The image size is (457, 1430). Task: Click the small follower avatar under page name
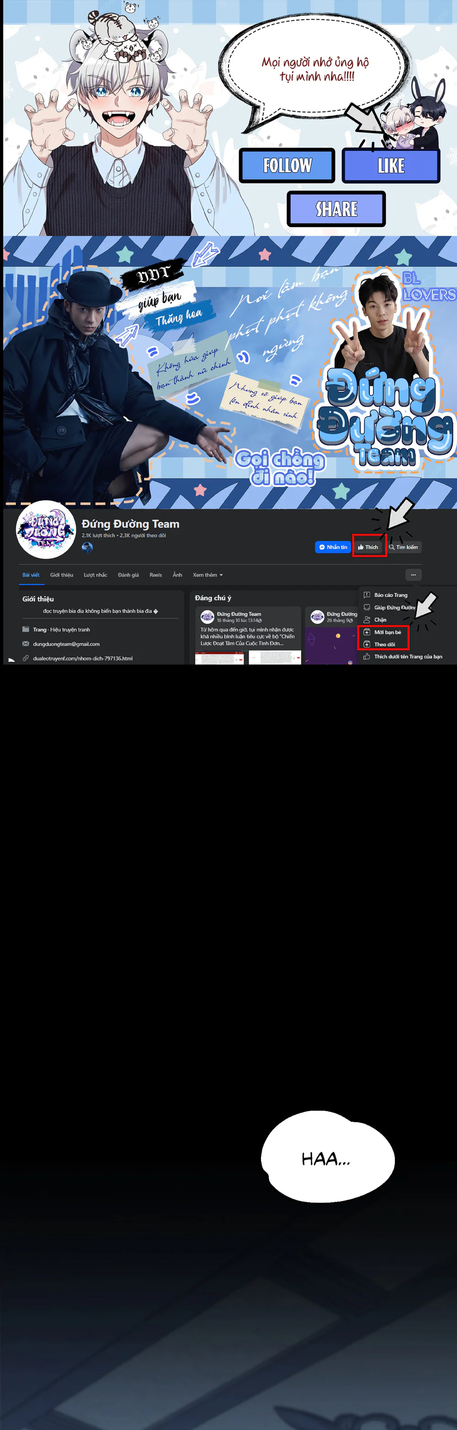(87, 547)
